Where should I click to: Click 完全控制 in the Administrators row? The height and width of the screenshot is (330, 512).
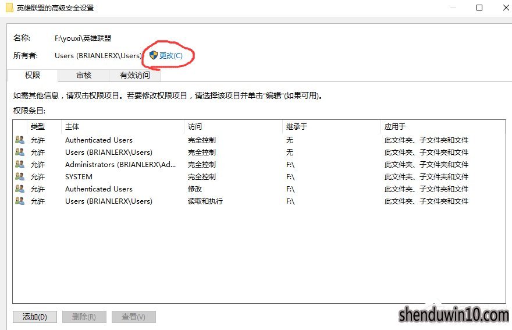click(202, 165)
